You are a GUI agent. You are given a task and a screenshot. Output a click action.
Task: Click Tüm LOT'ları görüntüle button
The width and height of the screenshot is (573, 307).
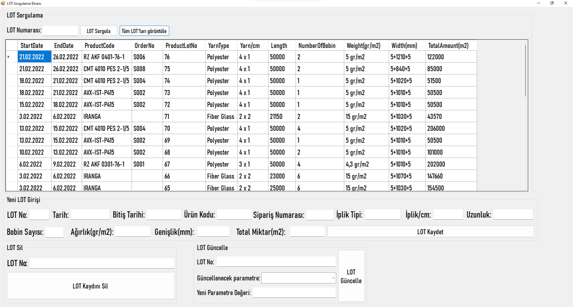tap(144, 31)
